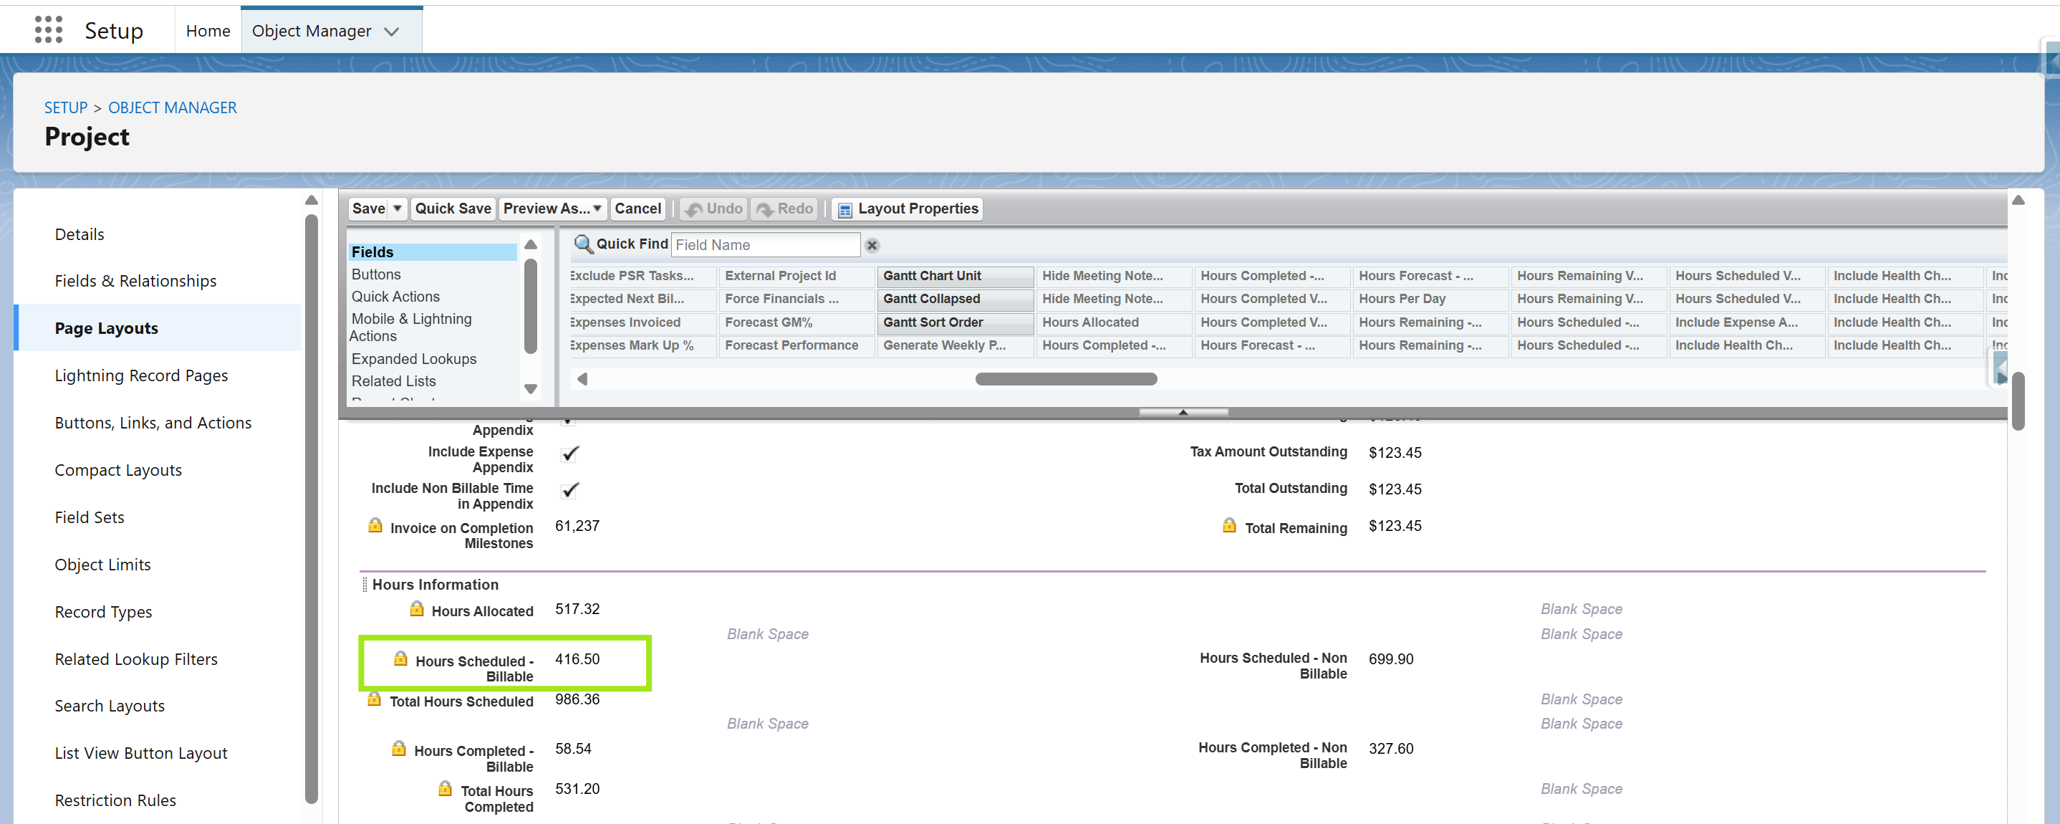This screenshot has height=824, width=2060.
Task: Select the Forecast GM% palette field
Action: click(796, 322)
